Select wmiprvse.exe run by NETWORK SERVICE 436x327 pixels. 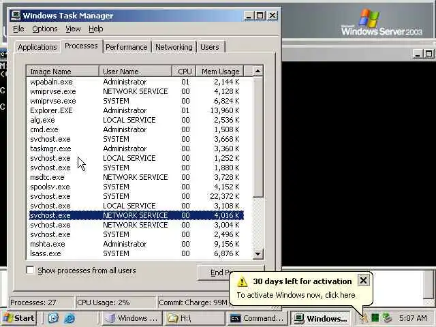[x=136, y=91]
